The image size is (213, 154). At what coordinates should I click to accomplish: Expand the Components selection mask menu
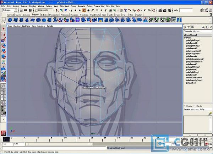click(x=36, y=10)
